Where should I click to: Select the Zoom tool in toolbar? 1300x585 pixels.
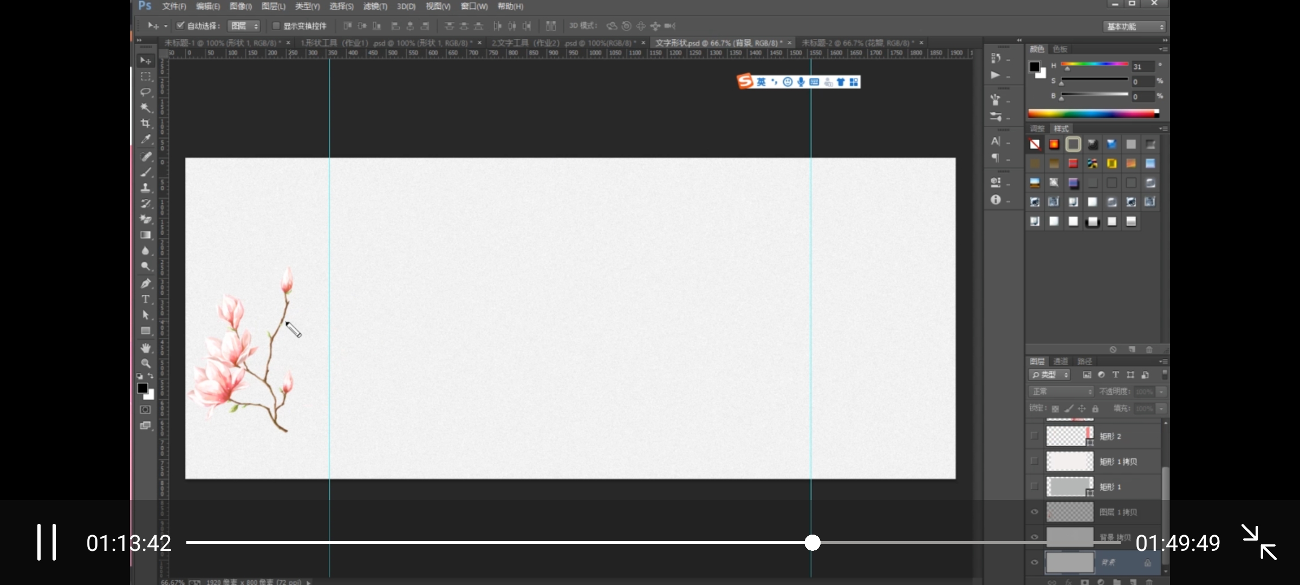(x=145, y=363)
